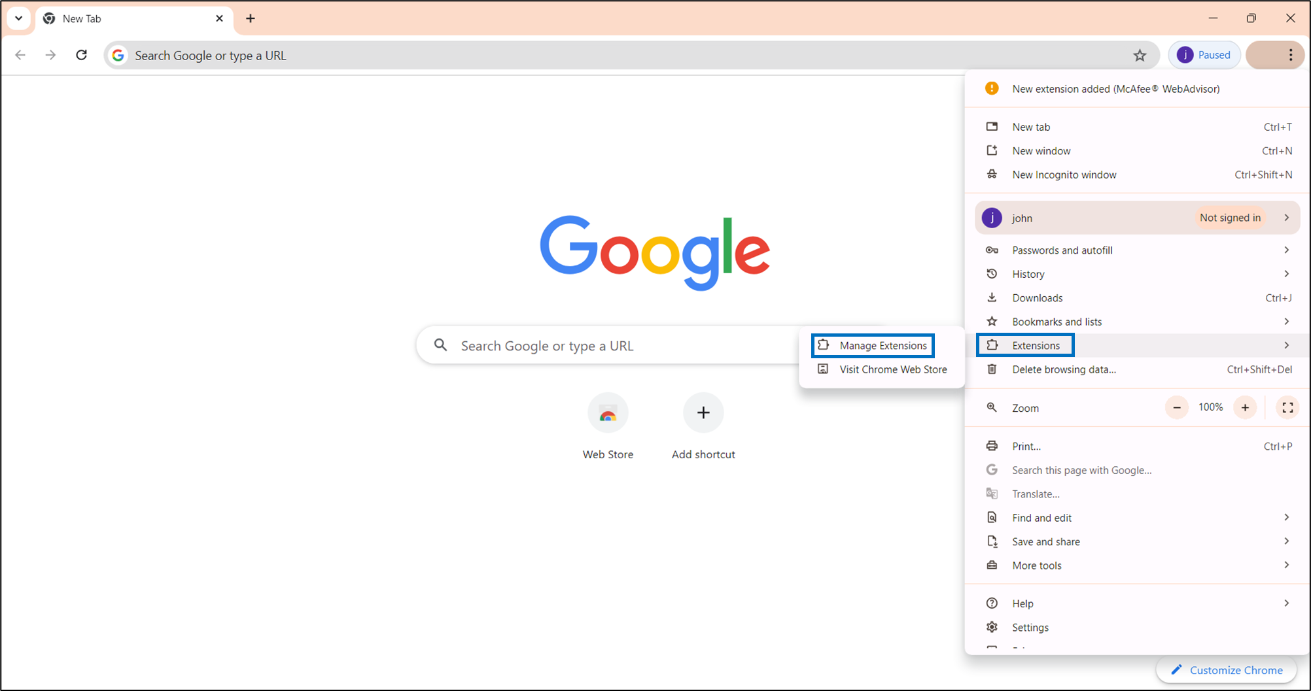Screen dimensions: 1311x691
Task: Bookmark this tab with the star icon
Action: tap(1140, 56)
